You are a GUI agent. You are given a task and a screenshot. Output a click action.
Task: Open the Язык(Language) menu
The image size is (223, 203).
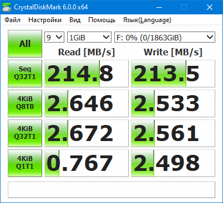147,20
